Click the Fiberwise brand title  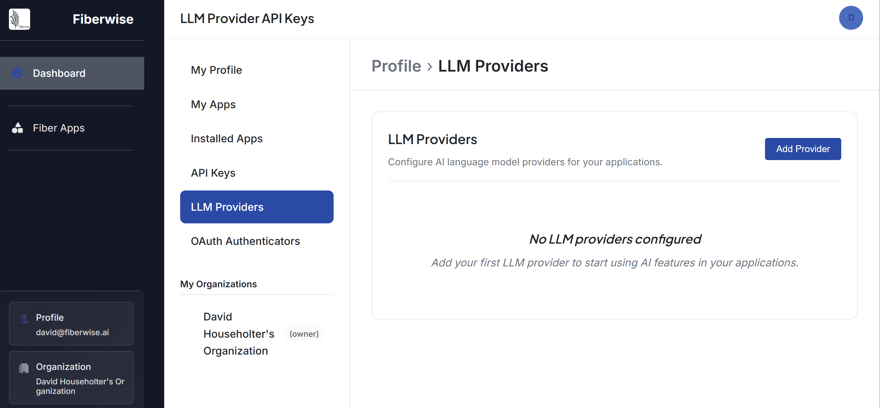click(x=103, y=19)
